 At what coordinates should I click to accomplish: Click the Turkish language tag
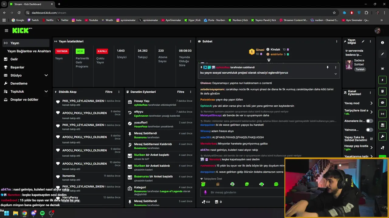click(x=360, y=69)
